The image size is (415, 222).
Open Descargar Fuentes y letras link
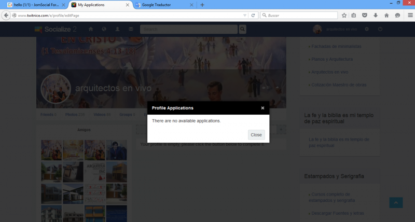[x=338, y=213]
